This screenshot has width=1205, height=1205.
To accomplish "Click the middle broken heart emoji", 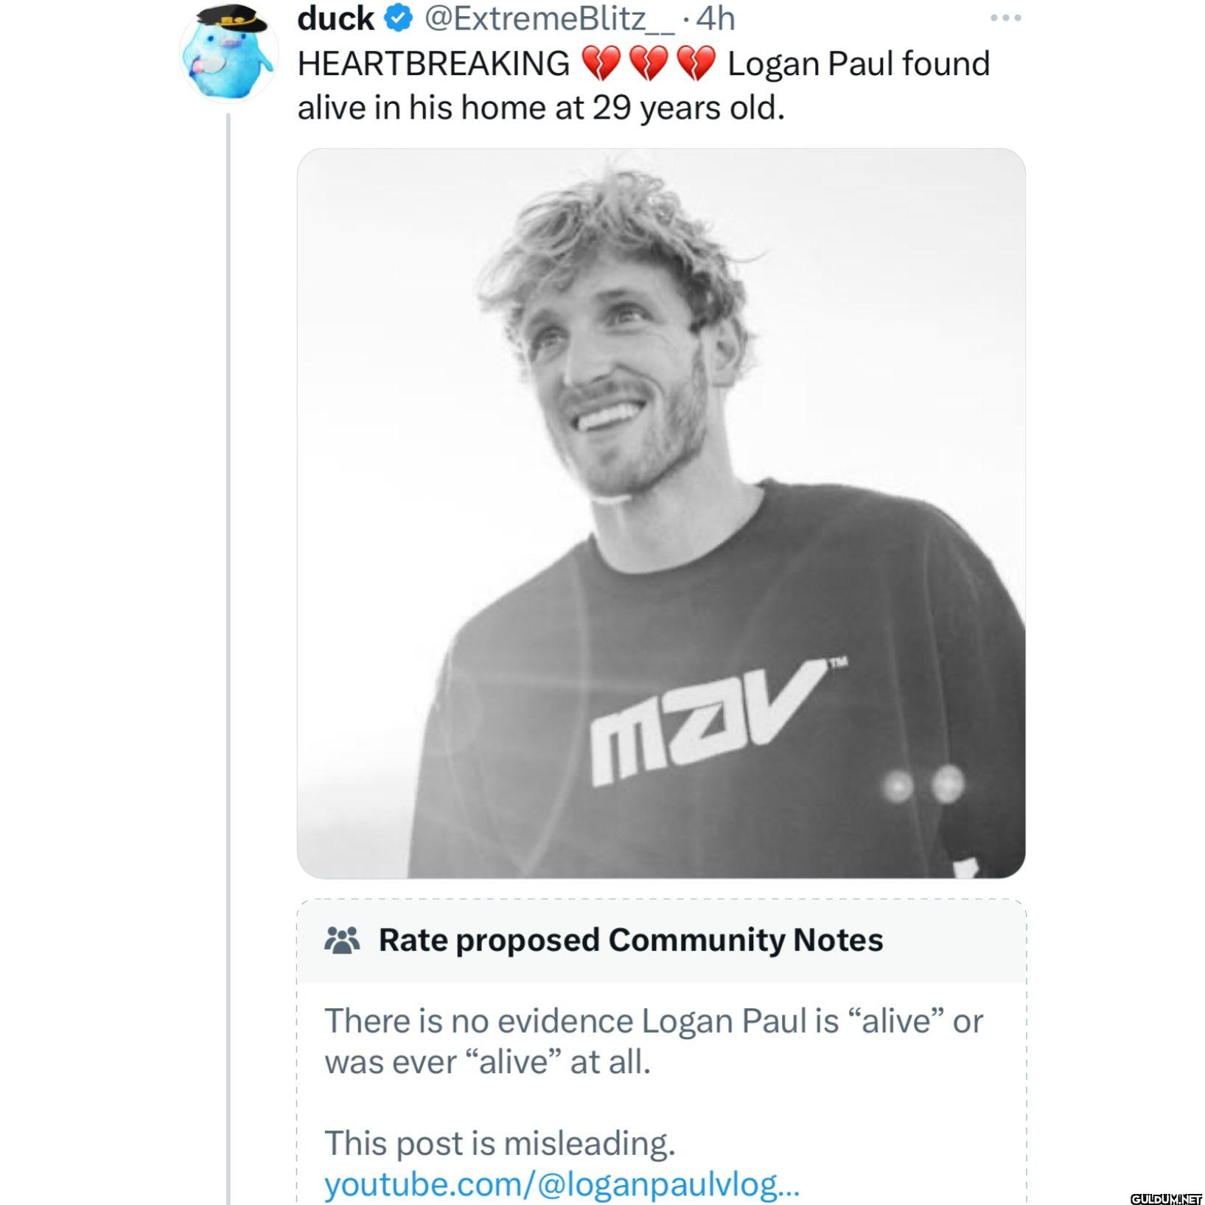I will pos(649,64).
